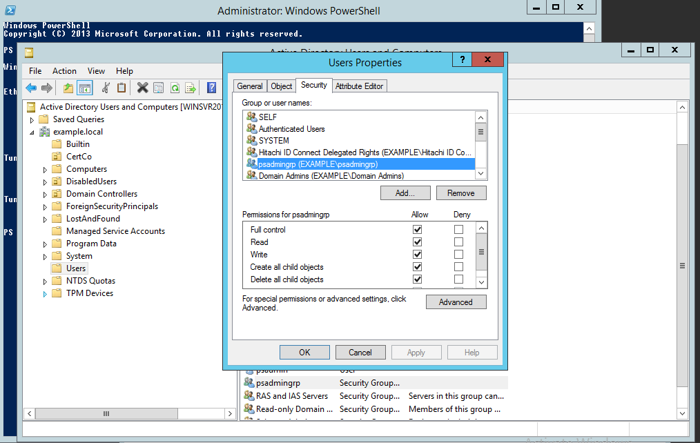Click the Export List toolbar icon
This screenshot has height=443, width=700.
tap(191, 88)
